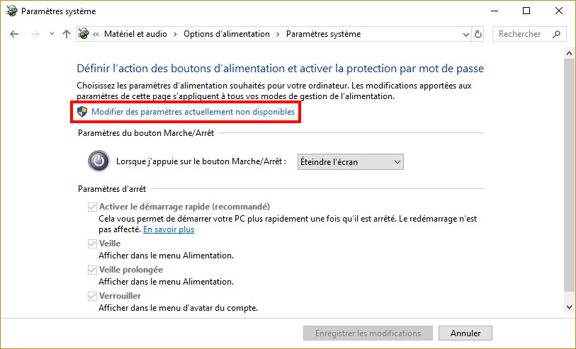Screen dimensions: 576x349
Task: Click the window icon in the title bar
Action: click(x=11, y=11)
